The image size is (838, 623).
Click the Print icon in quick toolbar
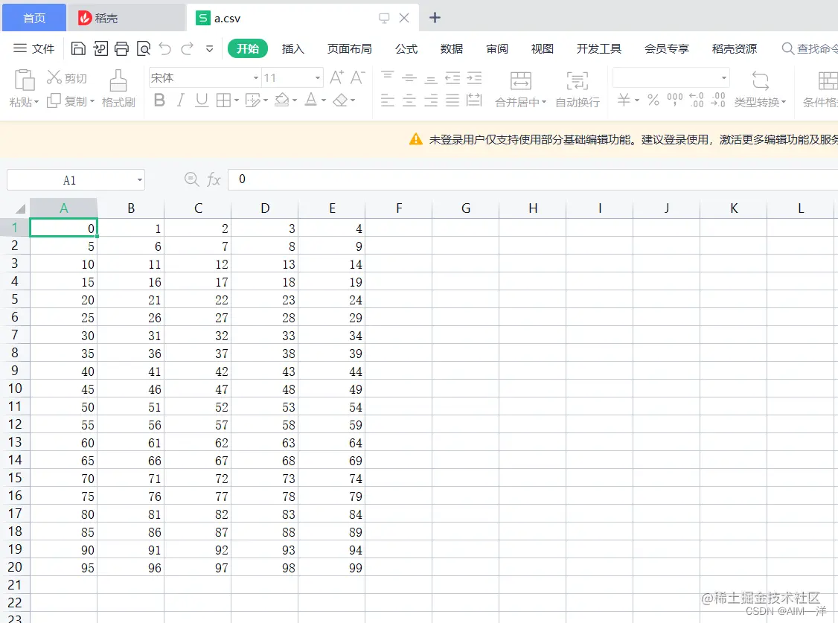[x=121, y=48]
